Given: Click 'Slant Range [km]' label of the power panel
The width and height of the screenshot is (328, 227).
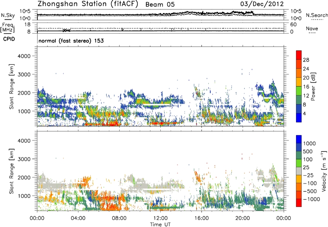Looking at the screenshot, I should 11,86.
